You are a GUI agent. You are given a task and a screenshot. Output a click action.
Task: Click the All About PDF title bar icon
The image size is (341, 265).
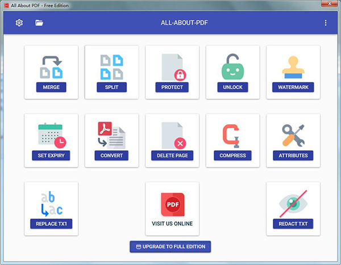coord(7,6)
